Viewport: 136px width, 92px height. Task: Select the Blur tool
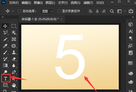[x=14, y=65]
